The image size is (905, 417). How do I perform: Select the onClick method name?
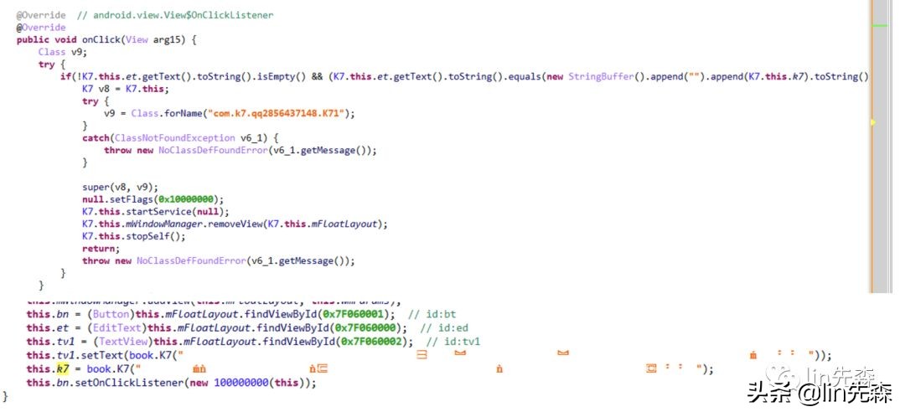coord(100,40)
